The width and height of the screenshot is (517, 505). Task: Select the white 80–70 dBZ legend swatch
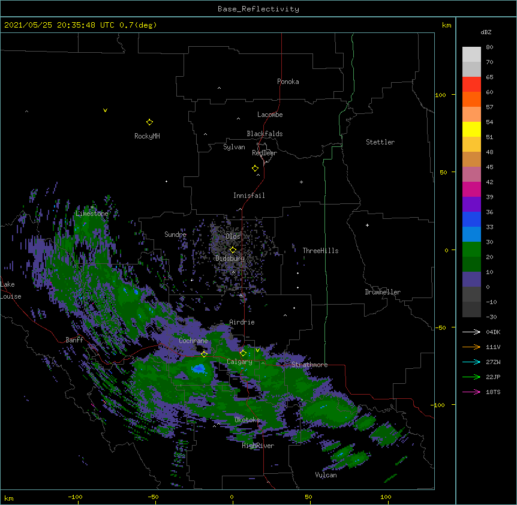471,54
